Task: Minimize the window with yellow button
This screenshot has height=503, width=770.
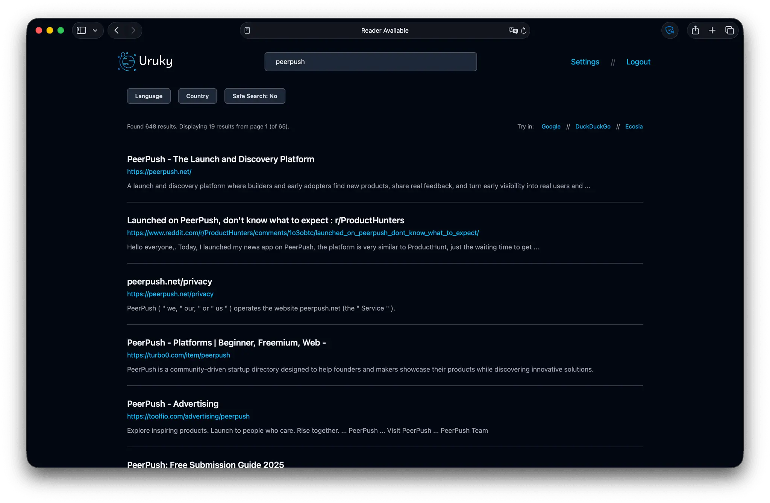Action: [50, 30]
